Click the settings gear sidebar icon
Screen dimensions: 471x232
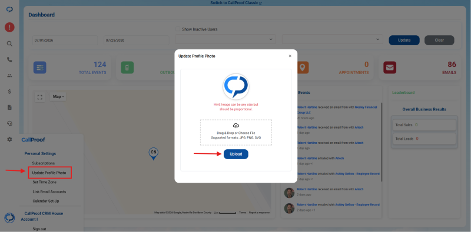(9, 139)
